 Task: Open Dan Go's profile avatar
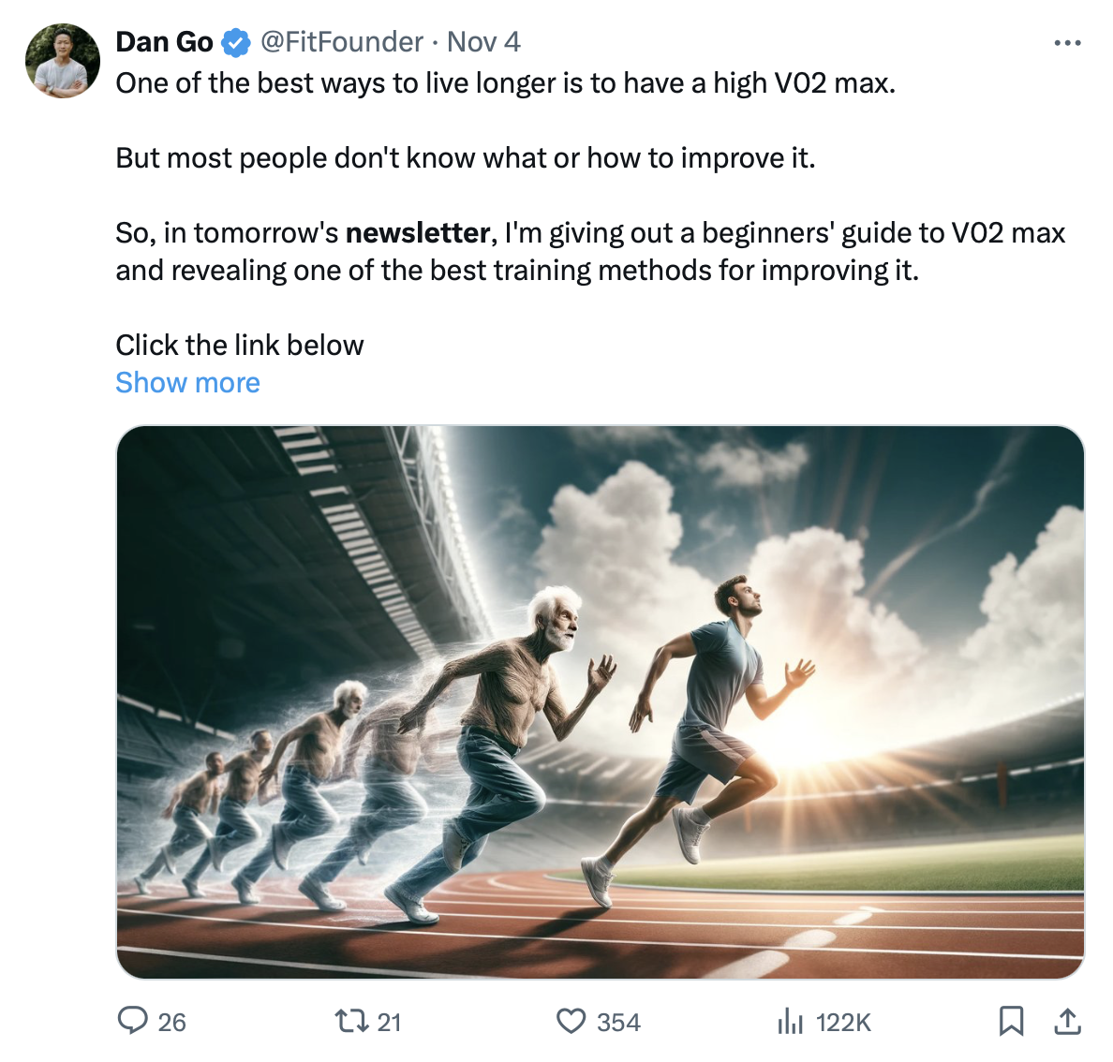(x=63, y=61)
